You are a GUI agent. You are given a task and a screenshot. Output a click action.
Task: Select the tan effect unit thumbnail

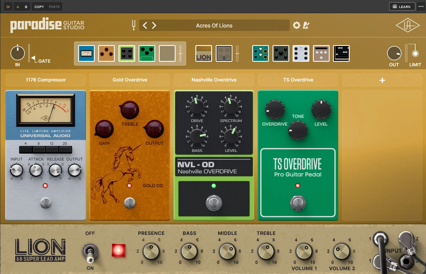(321, 53)
